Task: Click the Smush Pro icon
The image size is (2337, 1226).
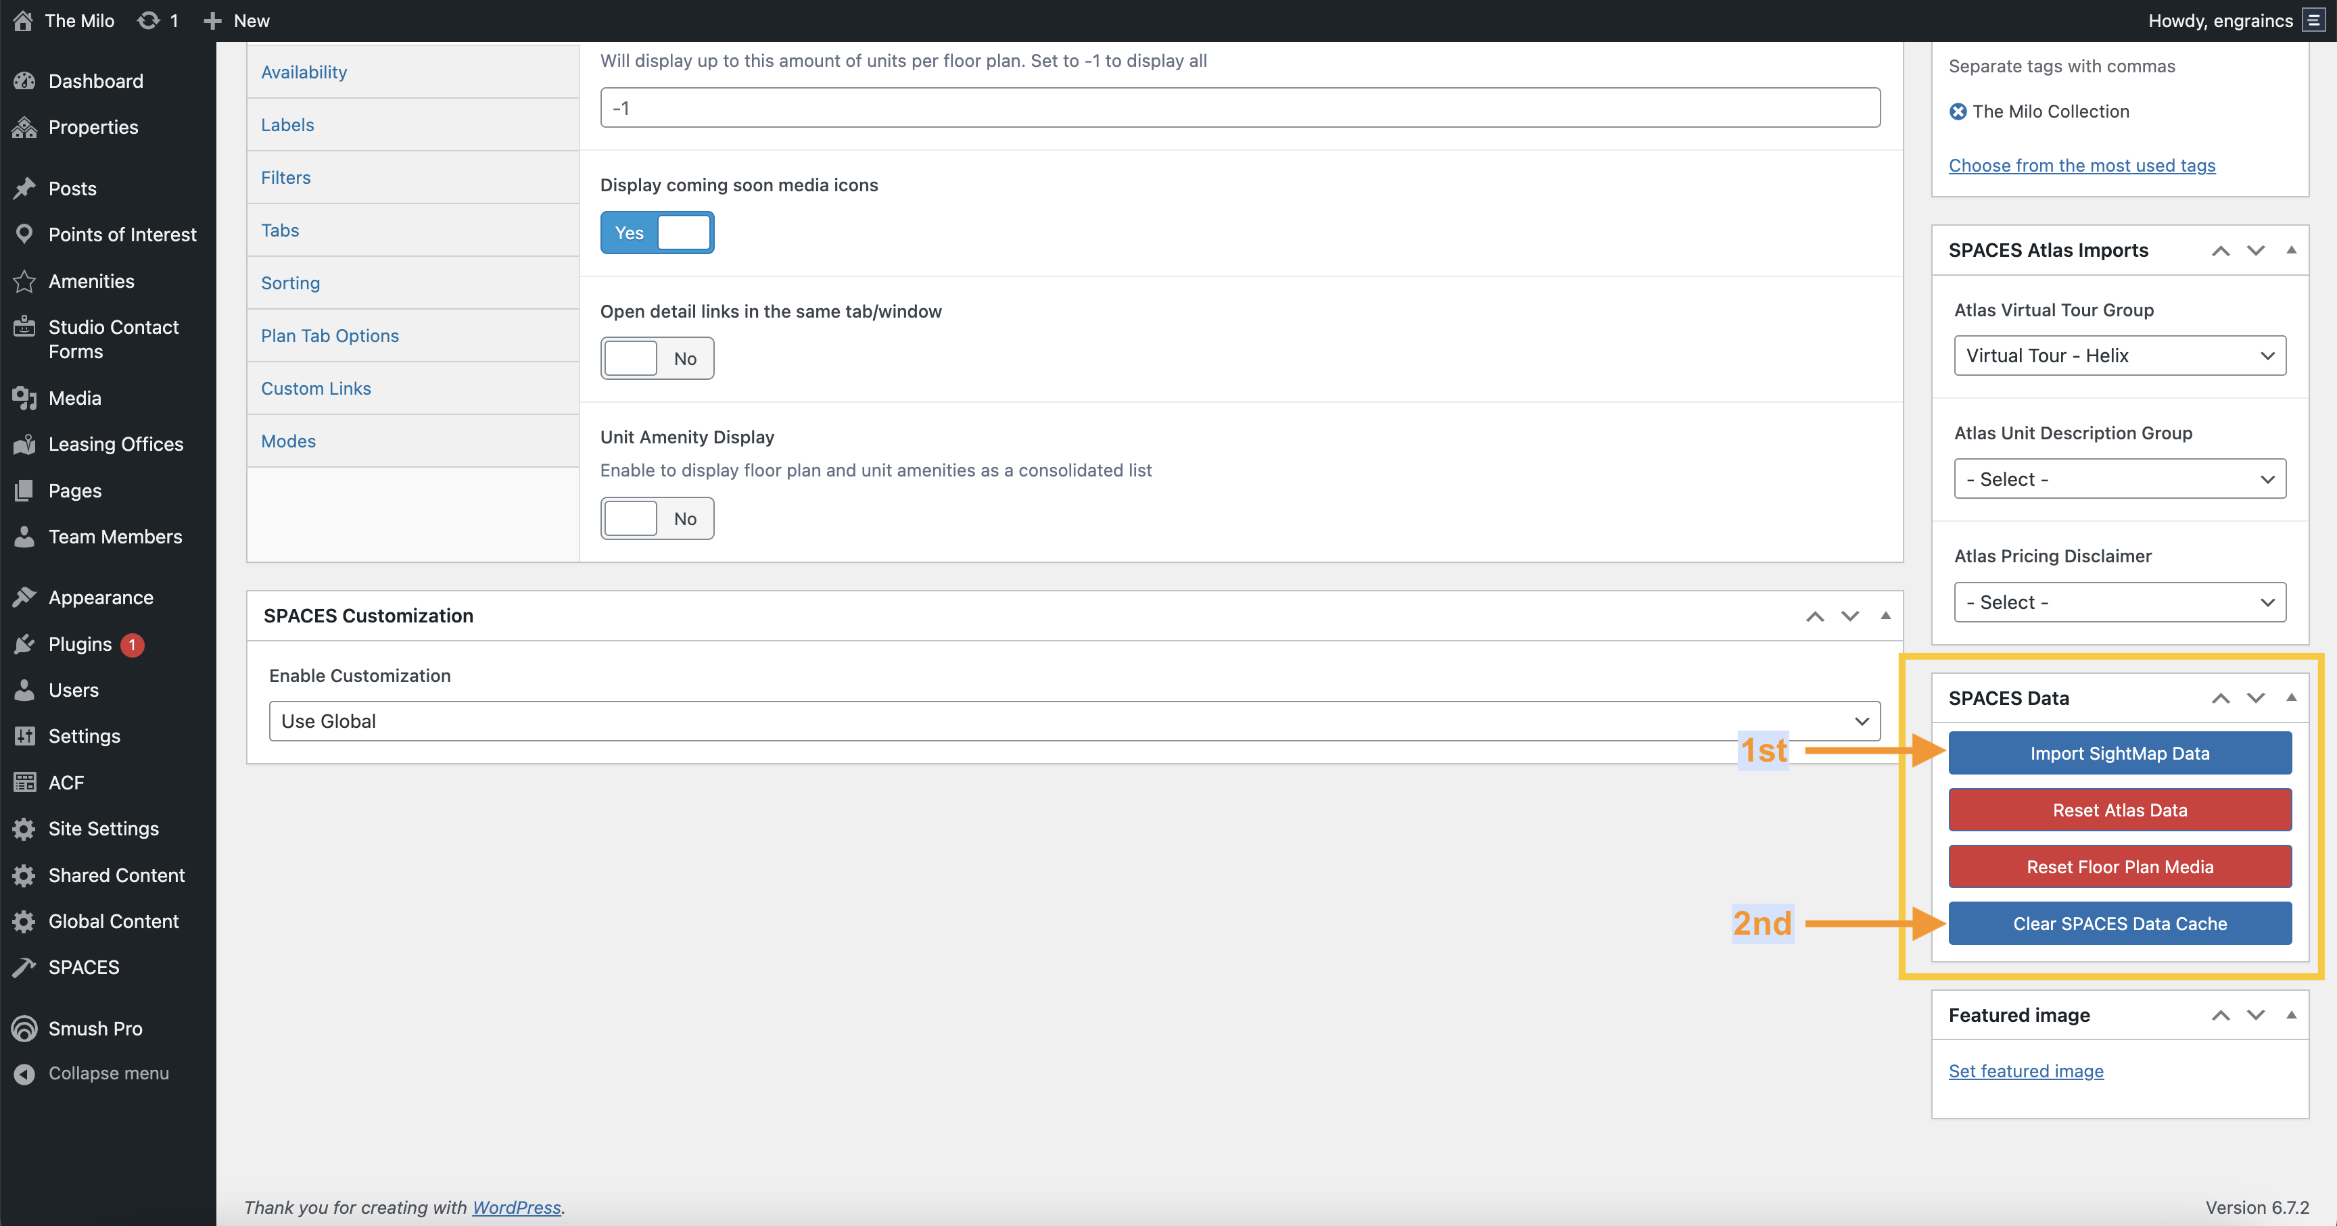Action: (24, 1029)
